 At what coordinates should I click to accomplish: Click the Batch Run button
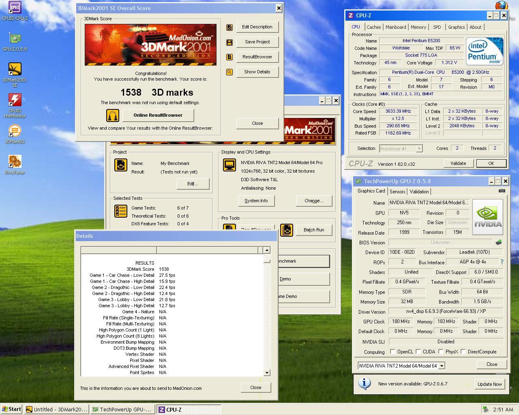tap(314, 230)
